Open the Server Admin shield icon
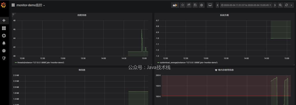 pyautogui.click(x=4, y=58)
